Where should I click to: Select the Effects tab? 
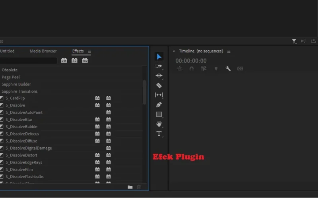78,51
